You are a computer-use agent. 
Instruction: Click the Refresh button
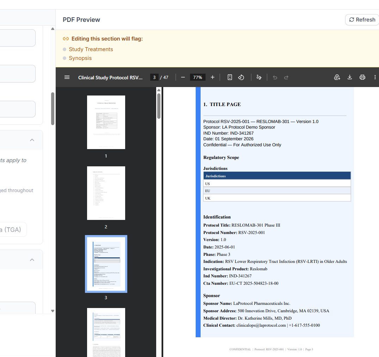362,20
